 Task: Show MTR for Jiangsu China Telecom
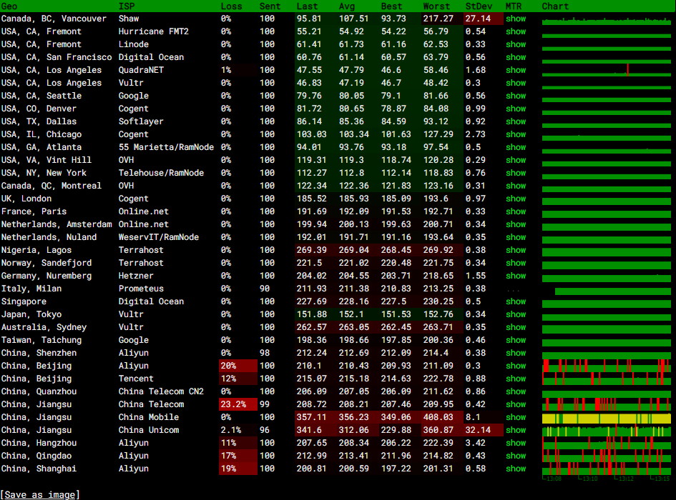click(516, 404)
